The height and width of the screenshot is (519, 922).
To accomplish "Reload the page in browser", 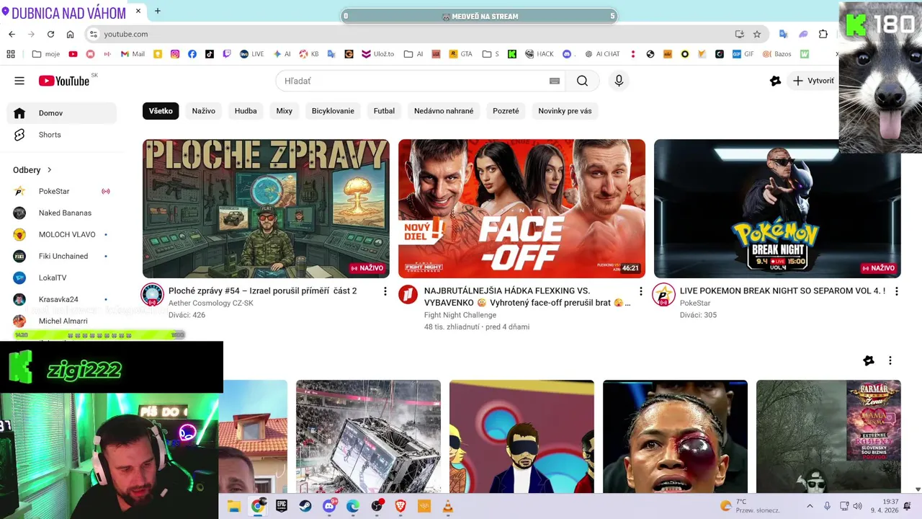I will tap(50, 34).
